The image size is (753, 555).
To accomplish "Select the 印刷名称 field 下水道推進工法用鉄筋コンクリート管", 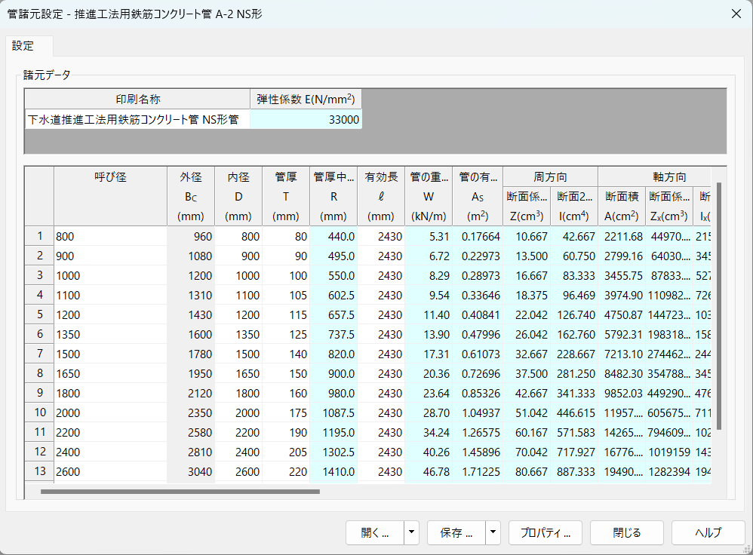I will click(x=137, y=120).
